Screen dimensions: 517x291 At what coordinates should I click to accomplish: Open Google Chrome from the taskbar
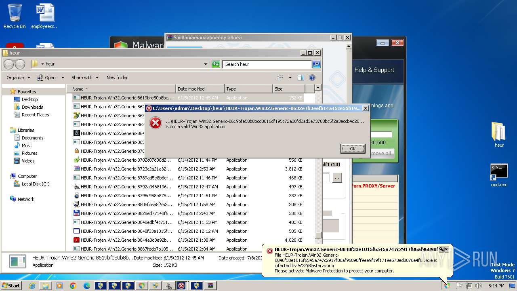[73, 286]
